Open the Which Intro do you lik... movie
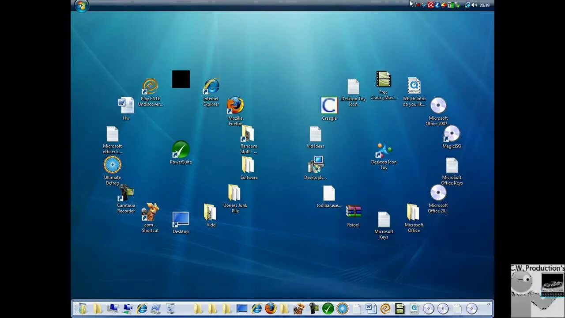The width and height of the screenshot is (565, 318). 414,92
